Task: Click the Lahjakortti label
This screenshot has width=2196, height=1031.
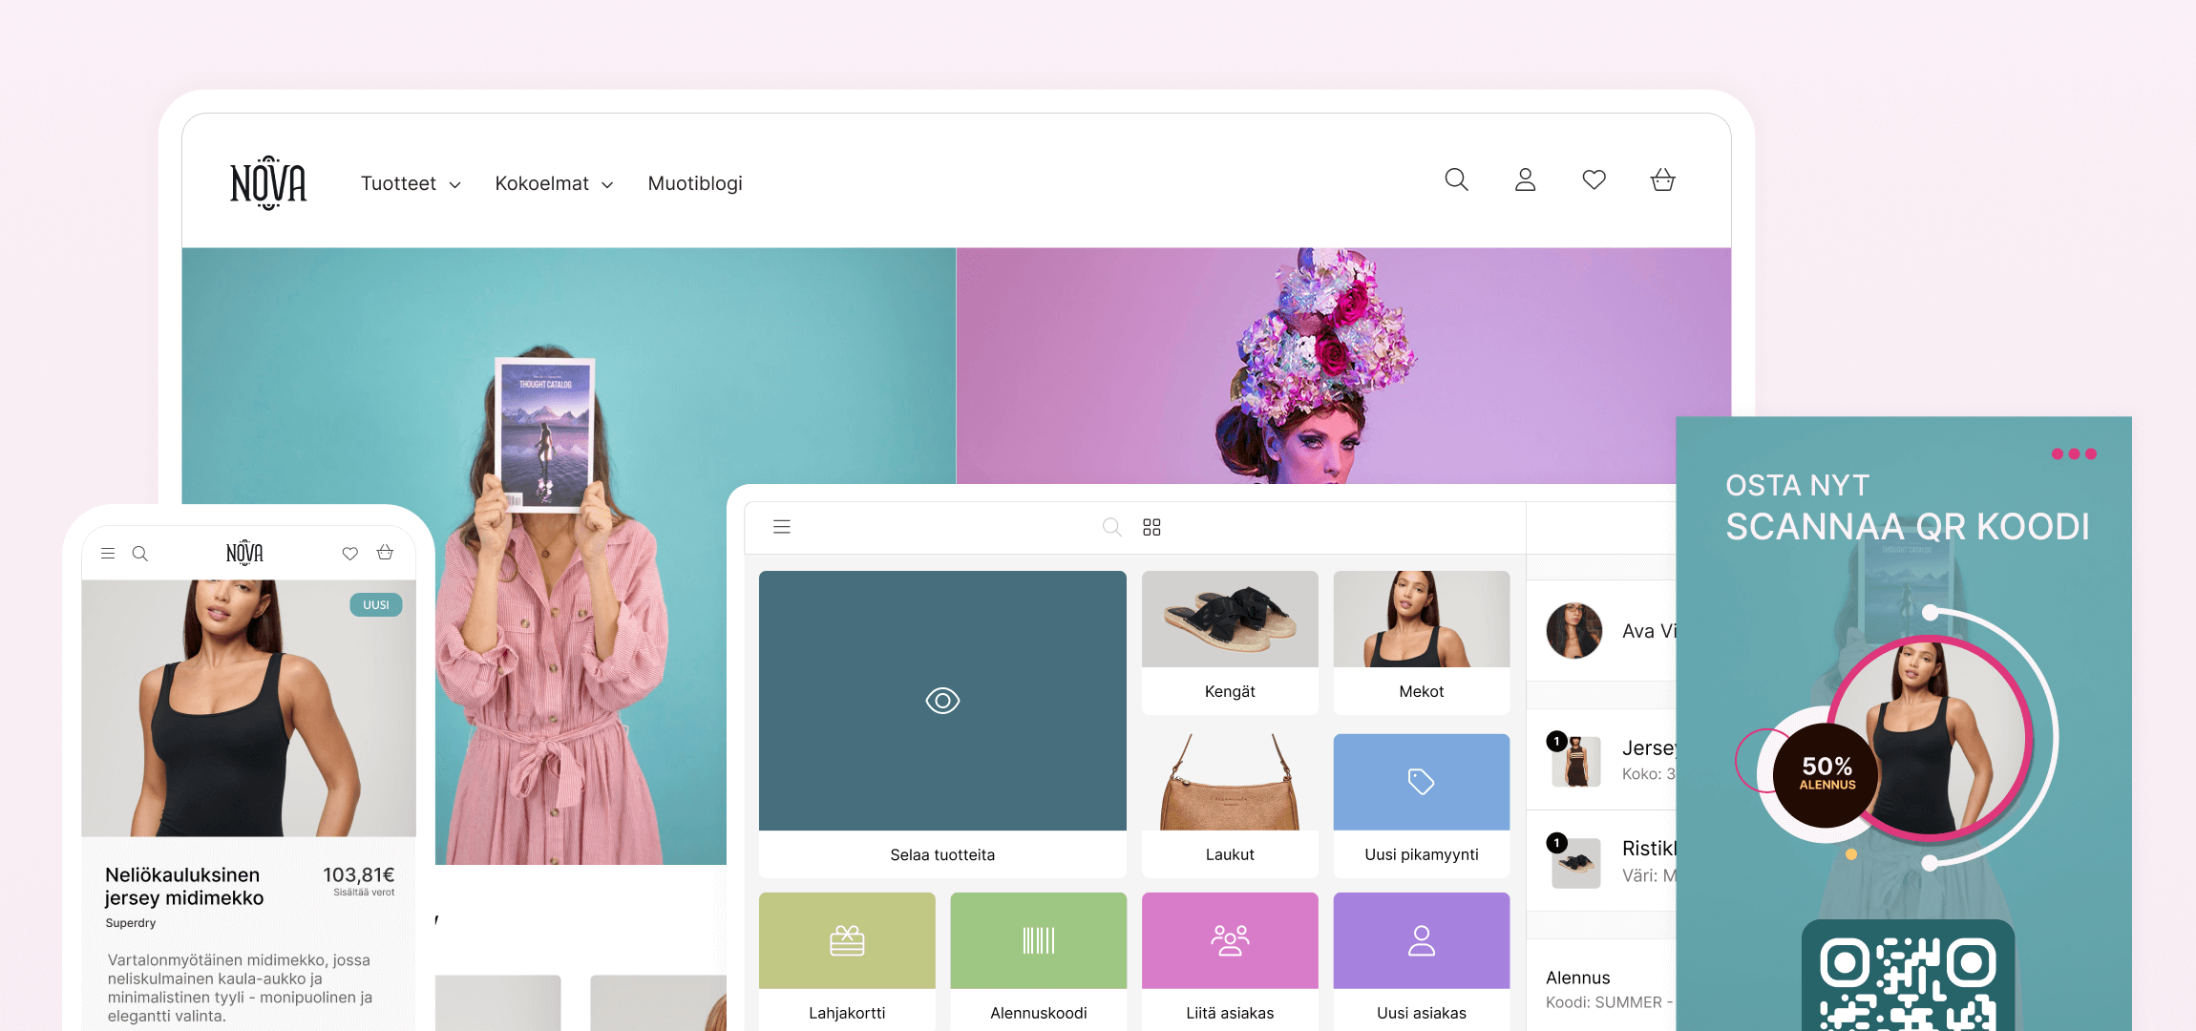Action: tap(847, 1013)
